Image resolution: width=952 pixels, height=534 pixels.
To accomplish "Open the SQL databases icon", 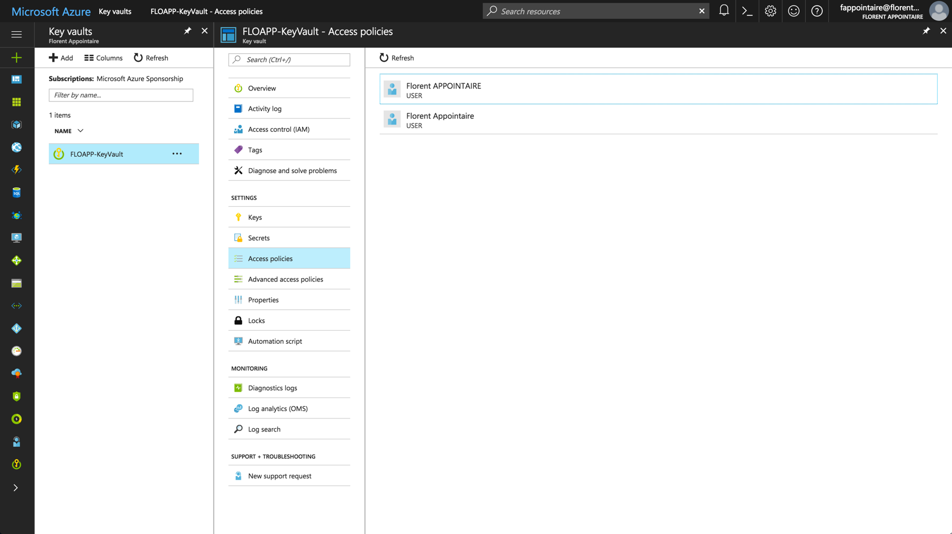I will coord(16,193).
